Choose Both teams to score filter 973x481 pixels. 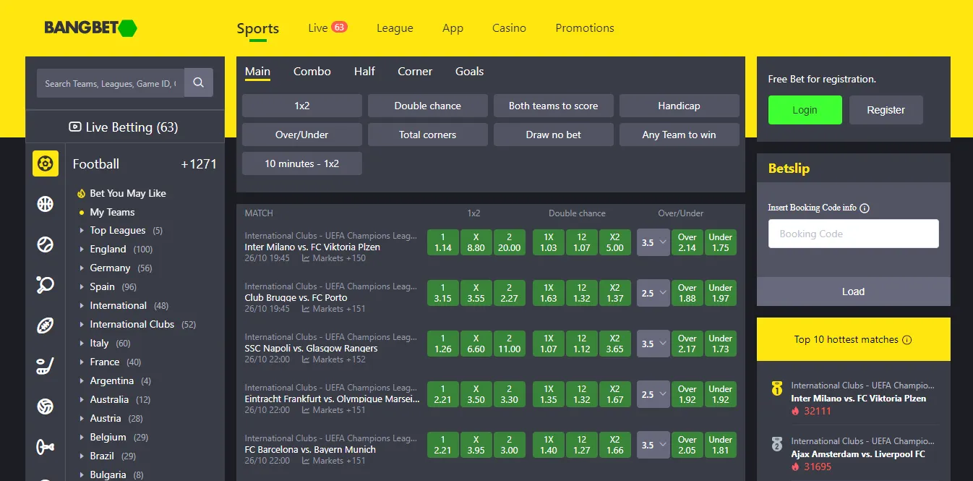[554, 106]
